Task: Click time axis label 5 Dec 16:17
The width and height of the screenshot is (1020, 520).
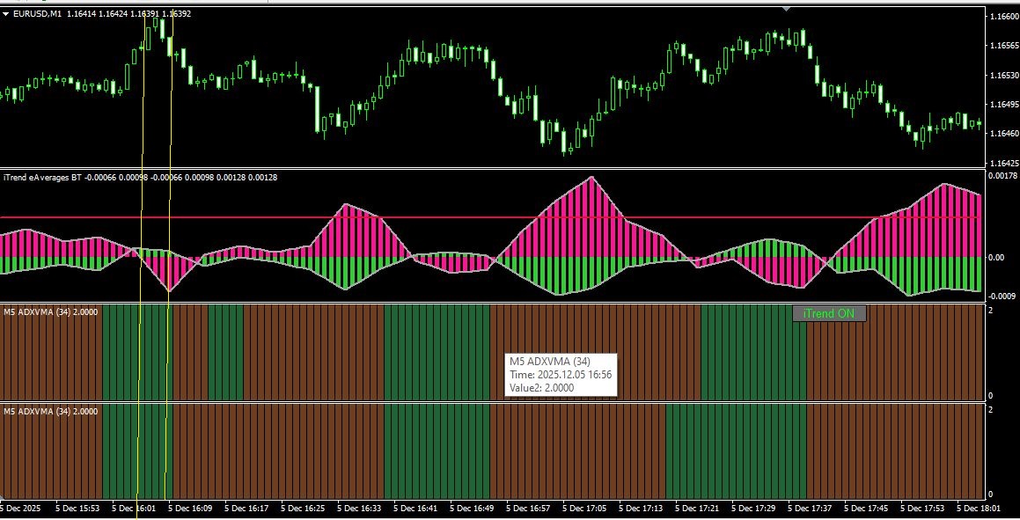Action: (x=246, y=509)
